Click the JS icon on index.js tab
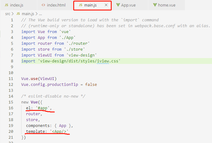212x143 pixels. pos(6,5)
